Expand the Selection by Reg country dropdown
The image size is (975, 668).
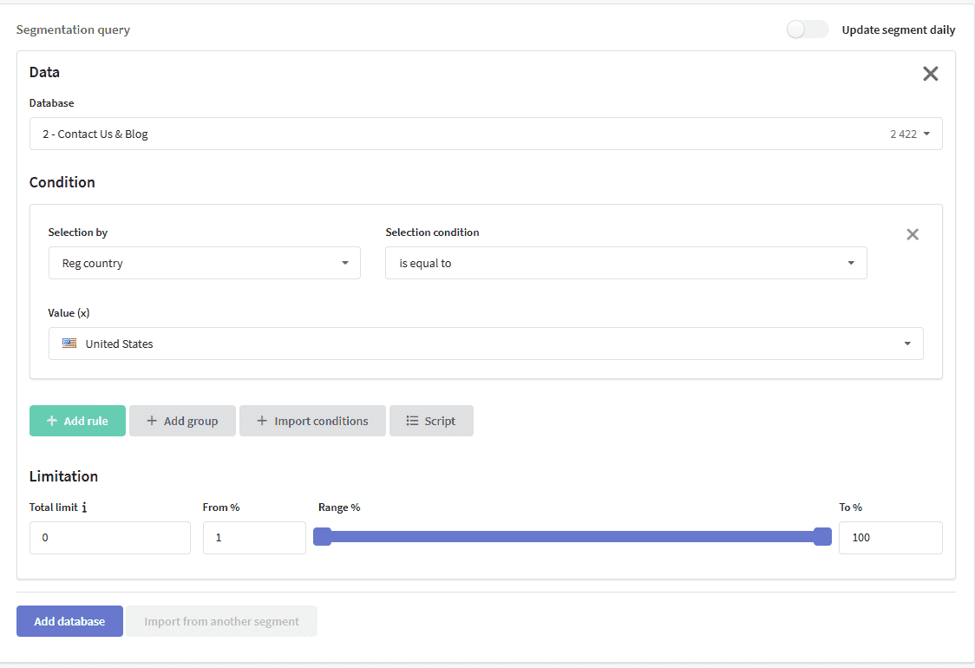(205, 263)
